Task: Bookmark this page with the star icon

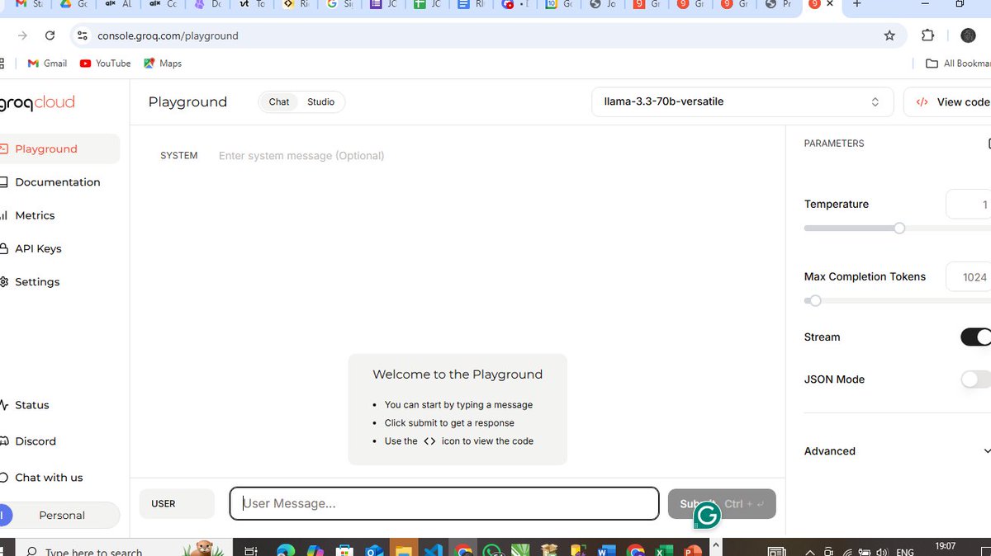Action: [889, 35]
